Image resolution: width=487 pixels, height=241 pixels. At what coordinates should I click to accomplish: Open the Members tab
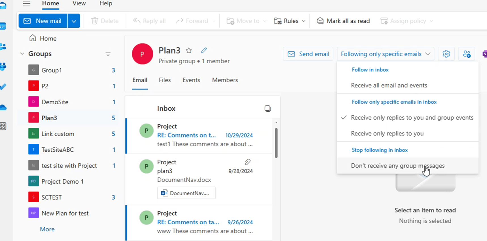point(225,80)
